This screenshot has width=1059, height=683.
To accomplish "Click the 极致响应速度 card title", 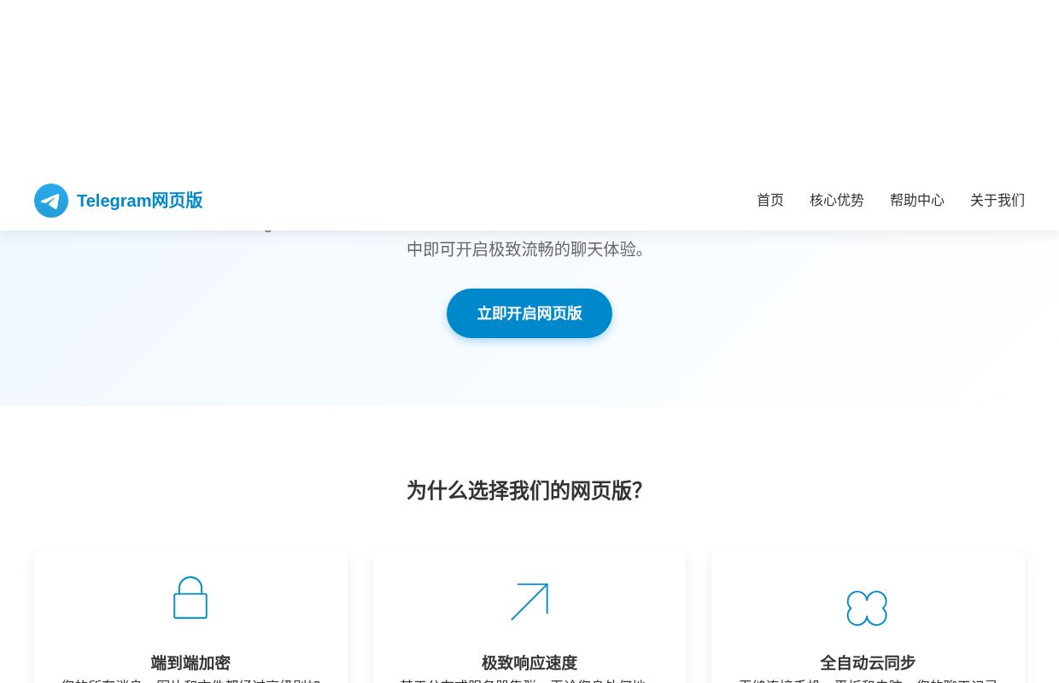I will 529,663.
